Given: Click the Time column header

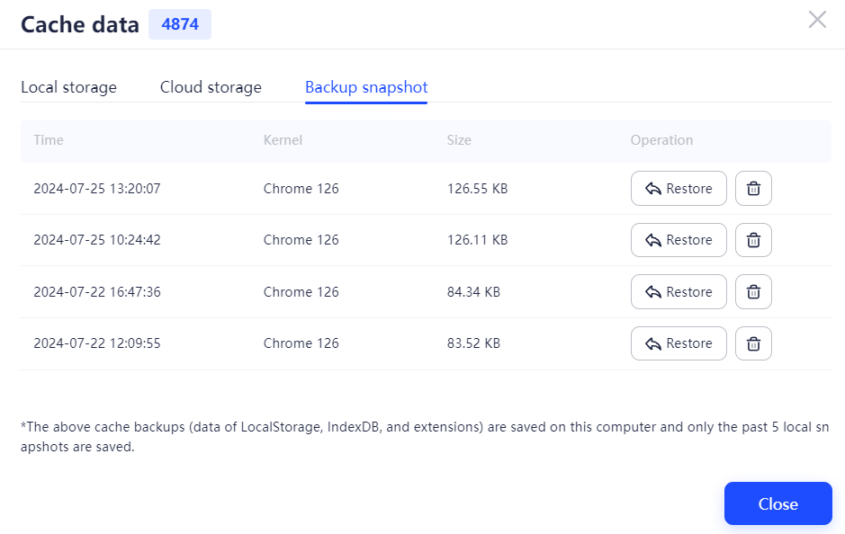Looking at the screenshot, I should point(49,140).
